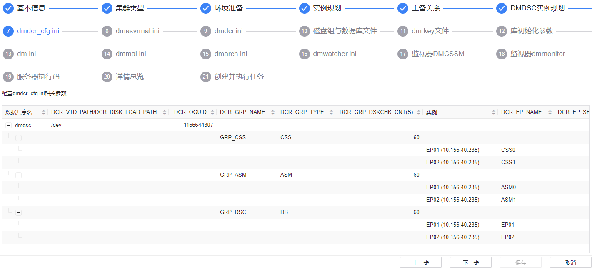Click the GRP_CSS check count 60 cell

coord(416,138)
